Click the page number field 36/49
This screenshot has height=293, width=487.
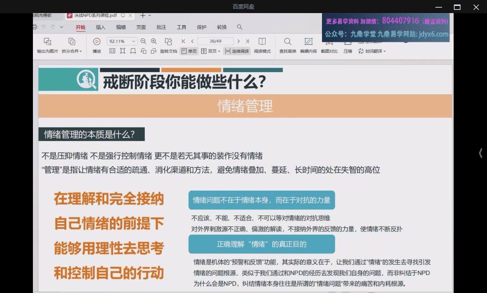click(x=215, y=41)
